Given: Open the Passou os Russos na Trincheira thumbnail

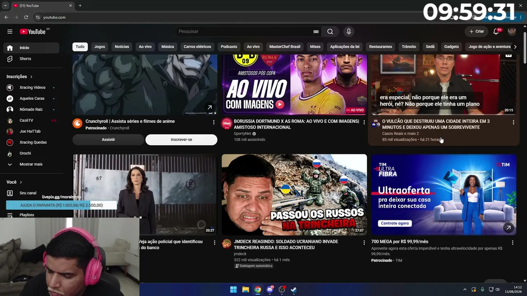Looking at the screenshot, I should point(294,195).
